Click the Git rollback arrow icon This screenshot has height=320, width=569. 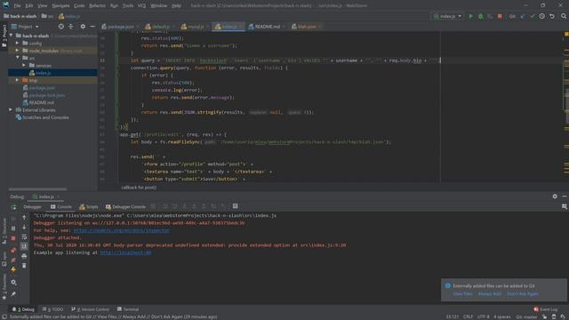(552, 16)
